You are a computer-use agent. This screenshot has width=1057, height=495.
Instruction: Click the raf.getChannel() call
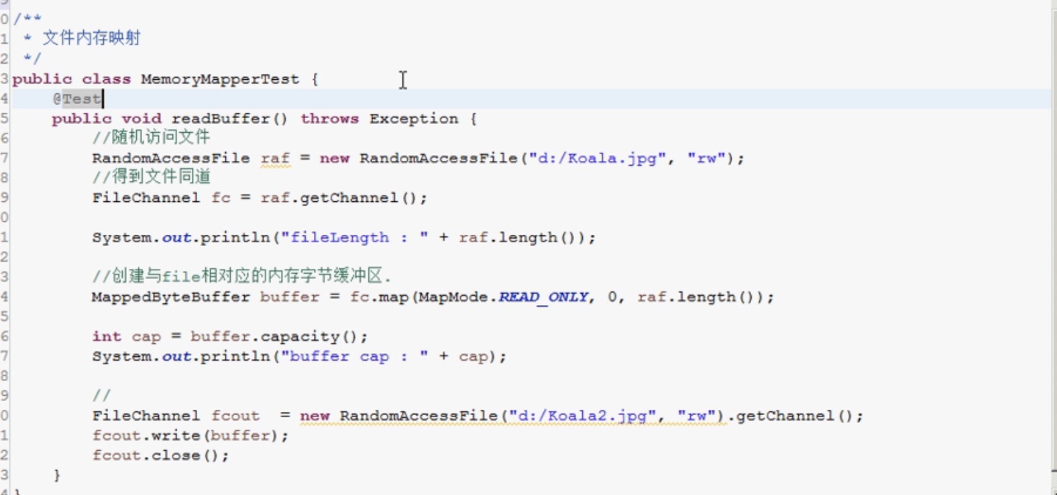[x=339, y=198]
